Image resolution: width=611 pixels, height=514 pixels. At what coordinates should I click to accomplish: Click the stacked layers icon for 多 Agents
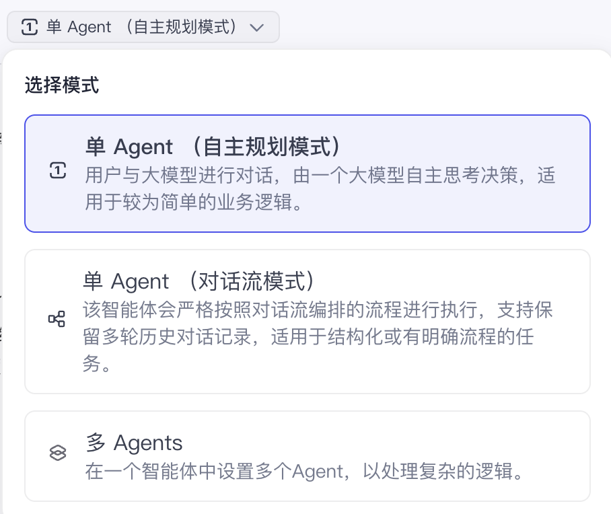pos(58,453)
